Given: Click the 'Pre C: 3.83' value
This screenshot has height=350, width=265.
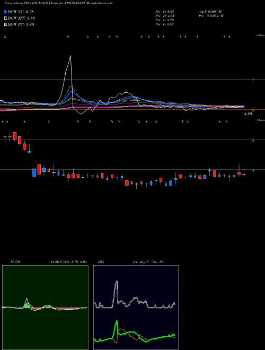Looking at the screenshot, I should click(x=165, y=24).
